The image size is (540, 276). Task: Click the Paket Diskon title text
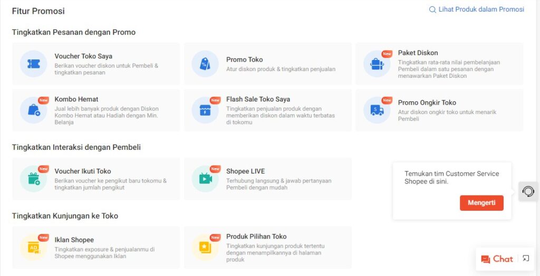418,53
